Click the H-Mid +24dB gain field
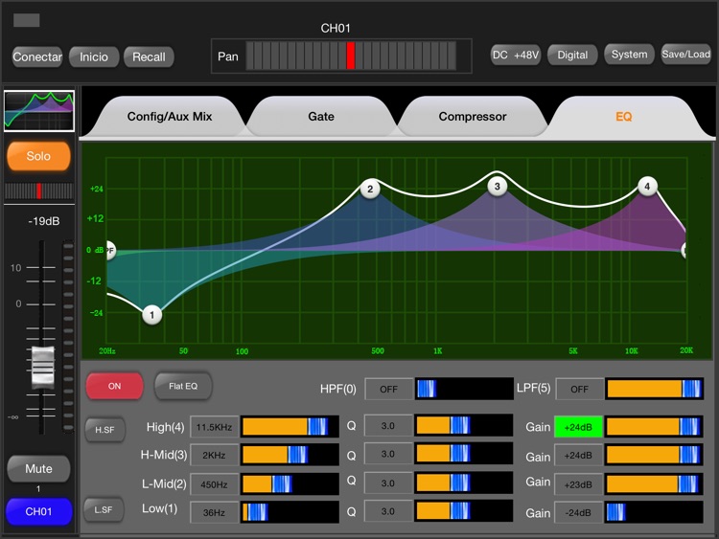 click(578, 456)
